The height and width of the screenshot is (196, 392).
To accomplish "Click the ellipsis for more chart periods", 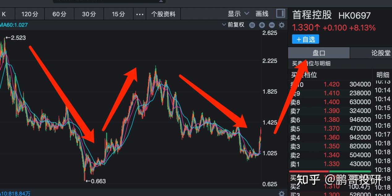I will [139, 14].
